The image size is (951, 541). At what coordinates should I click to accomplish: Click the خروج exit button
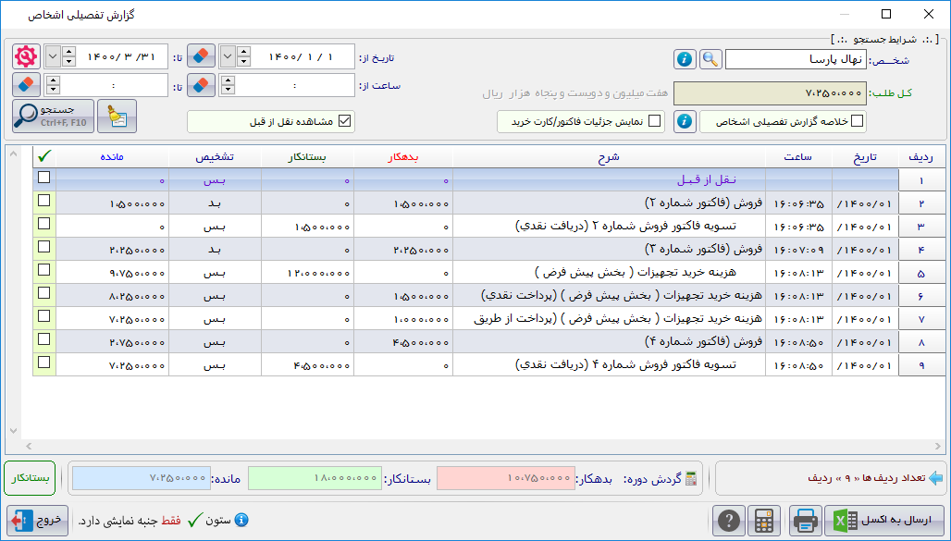[38, 521]
